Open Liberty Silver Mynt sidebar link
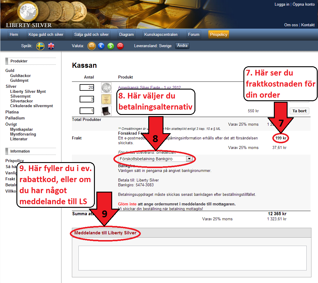Screen dimensions: 318x283 [28, 91]
